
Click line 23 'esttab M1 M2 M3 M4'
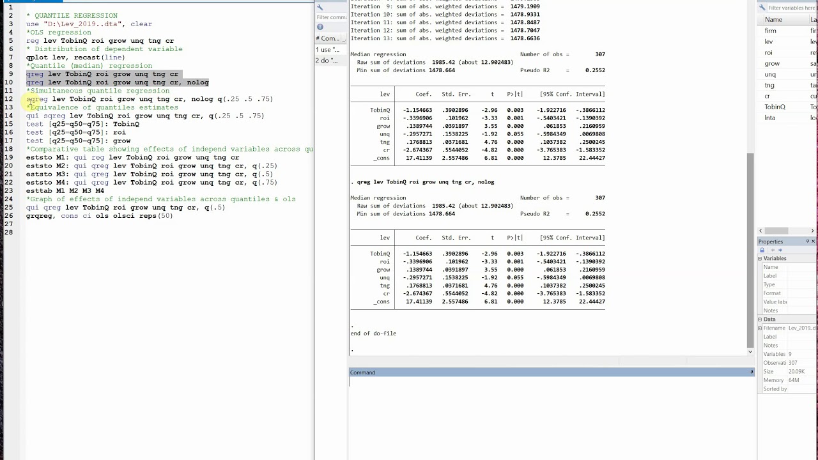[65, 190]
